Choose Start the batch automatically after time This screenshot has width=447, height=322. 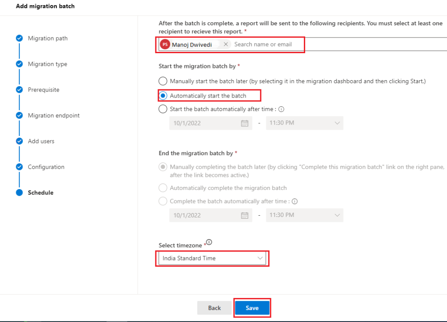(x=163, y=109)
